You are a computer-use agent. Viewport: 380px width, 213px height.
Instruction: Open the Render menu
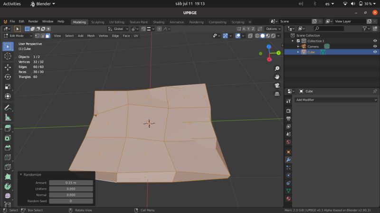click(x=33, y=21)
